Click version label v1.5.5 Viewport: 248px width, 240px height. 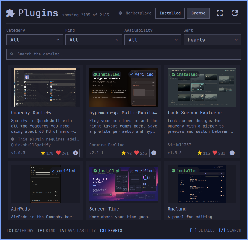pyautogui.click(x=175, y=153)
